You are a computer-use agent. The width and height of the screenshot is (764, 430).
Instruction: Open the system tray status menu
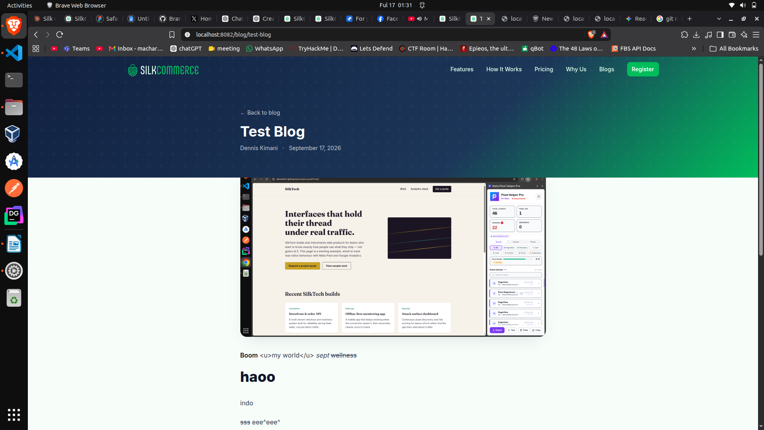click(743, 5)
